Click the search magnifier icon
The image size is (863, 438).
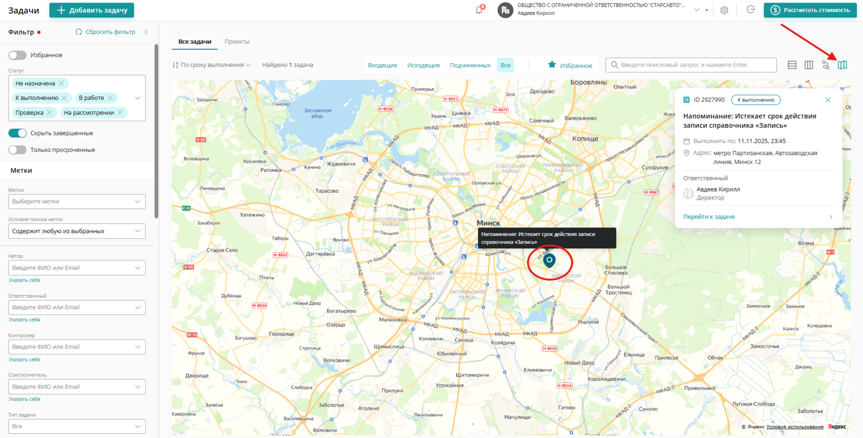point(614,65)
